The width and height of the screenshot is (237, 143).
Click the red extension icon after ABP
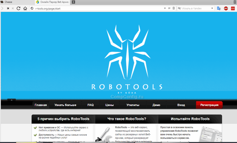pos(233,8)
